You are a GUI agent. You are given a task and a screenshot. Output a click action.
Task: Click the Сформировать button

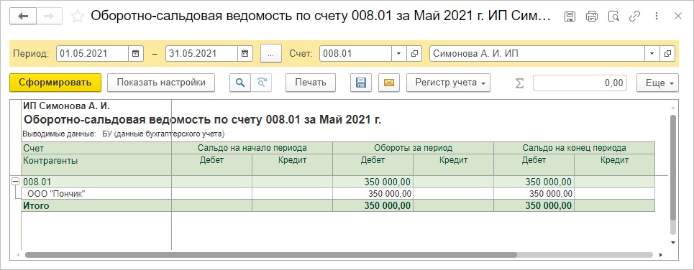pyautogui.click(x=55, y=83)
